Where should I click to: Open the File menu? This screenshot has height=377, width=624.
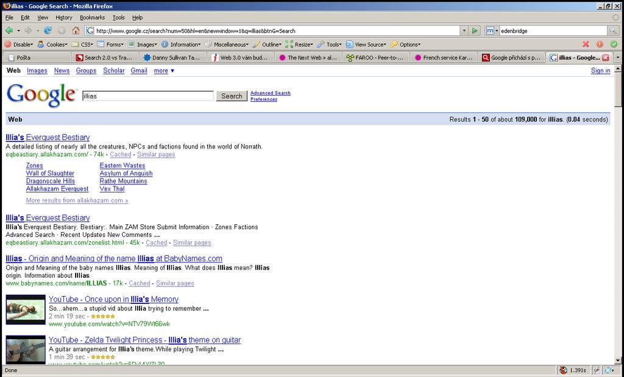point(9,18)
